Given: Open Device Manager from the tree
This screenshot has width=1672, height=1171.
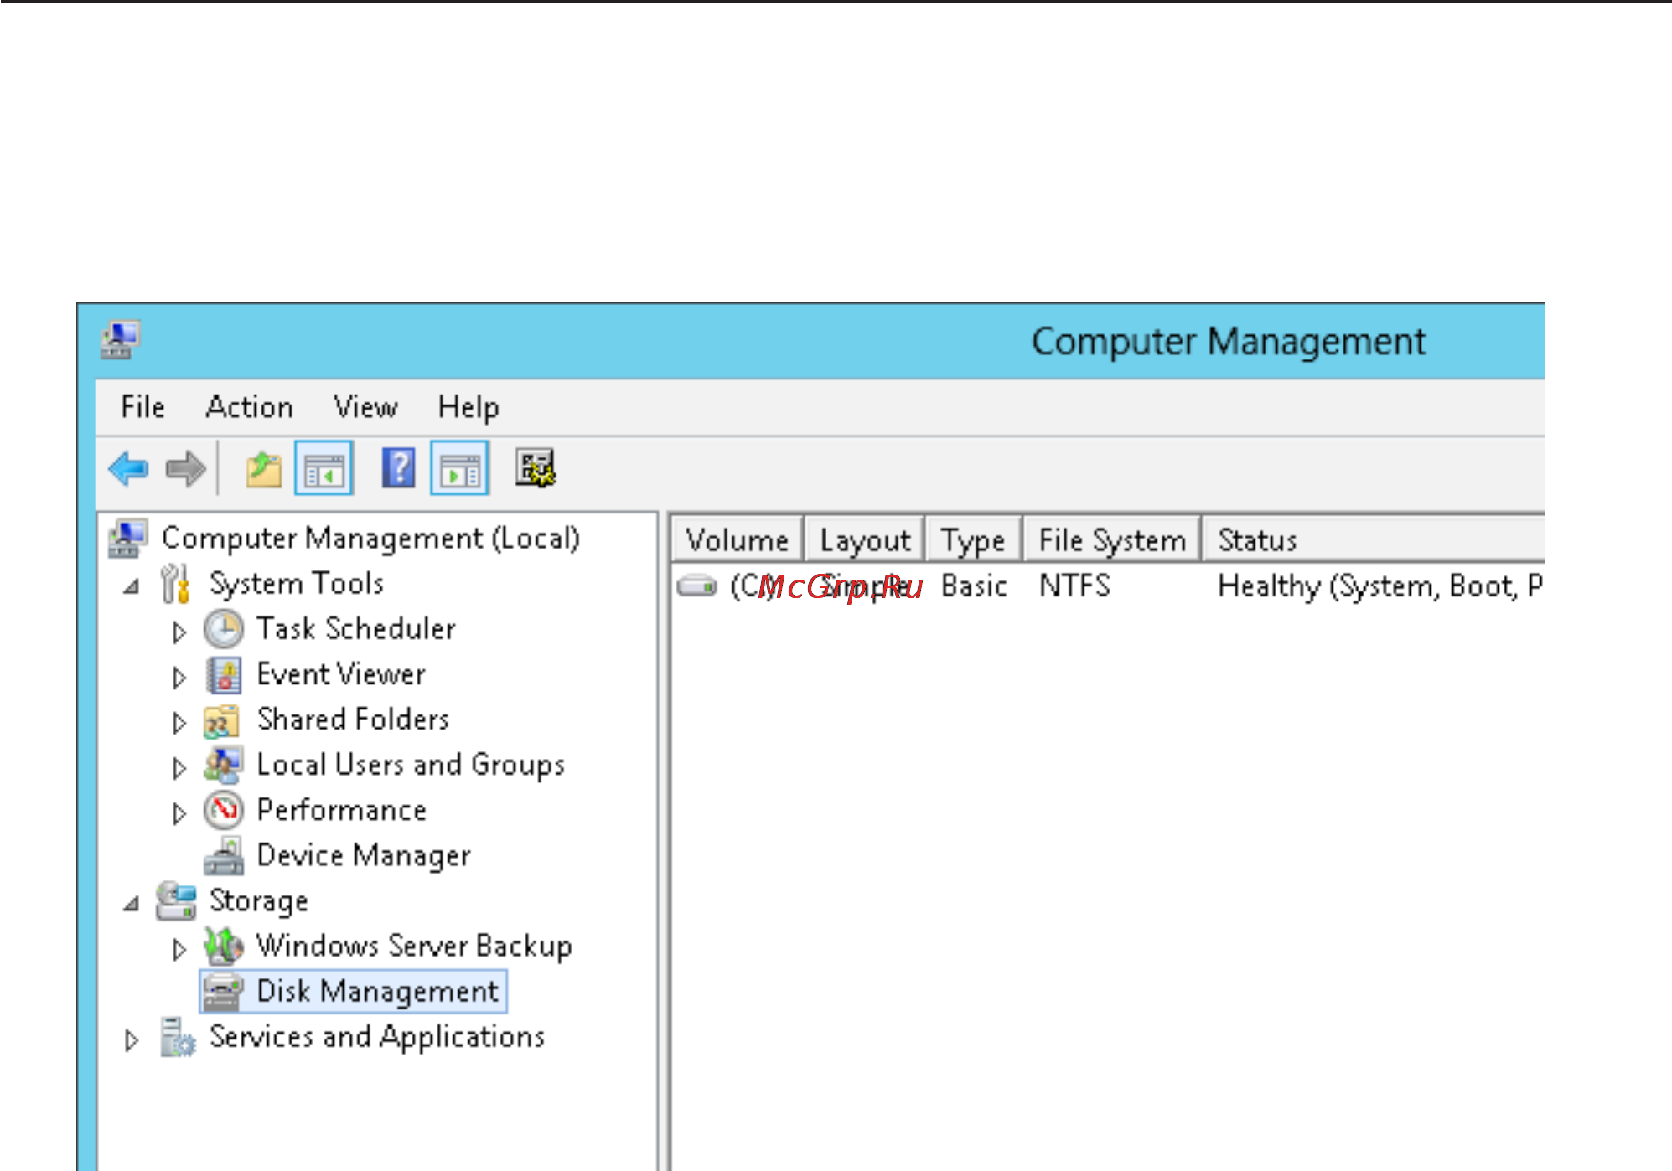Looking at the screenshot, I should click(364, 855).
